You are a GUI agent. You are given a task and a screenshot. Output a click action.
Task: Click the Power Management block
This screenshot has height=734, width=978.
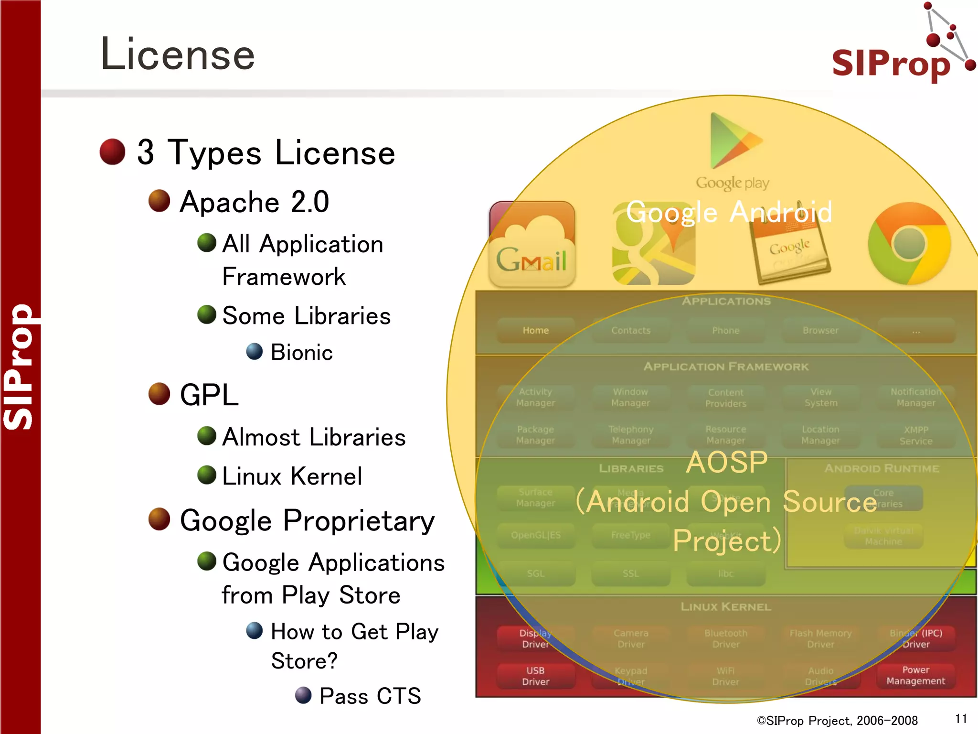[x=915, y=675]
